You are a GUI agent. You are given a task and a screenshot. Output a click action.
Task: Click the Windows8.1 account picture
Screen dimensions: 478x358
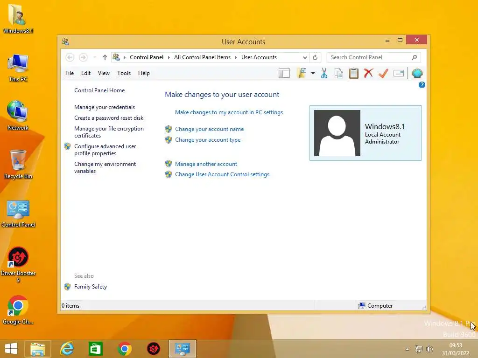pos(337,133)
